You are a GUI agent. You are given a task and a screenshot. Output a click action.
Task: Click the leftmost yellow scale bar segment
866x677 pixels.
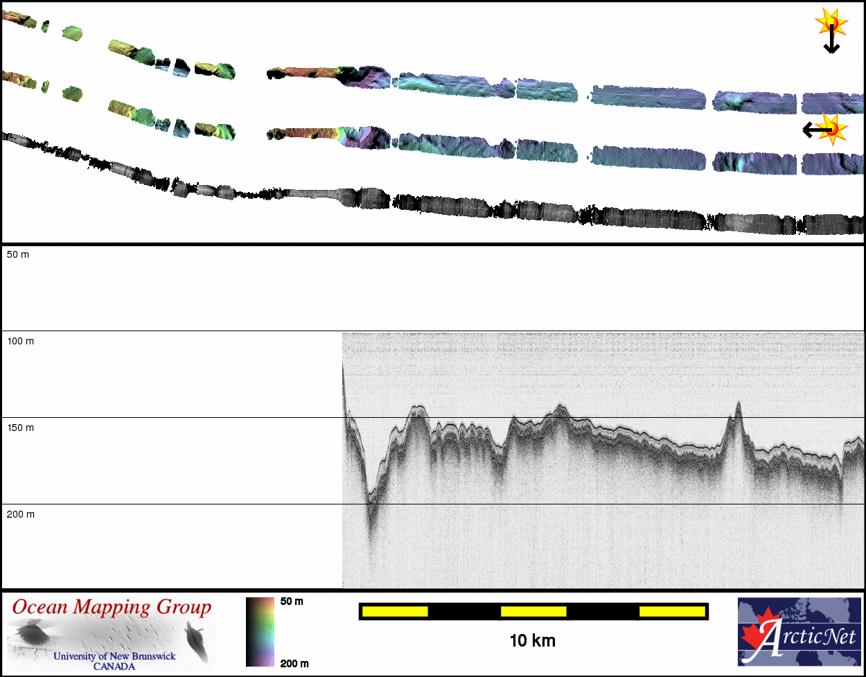click(x=395, y=611)
